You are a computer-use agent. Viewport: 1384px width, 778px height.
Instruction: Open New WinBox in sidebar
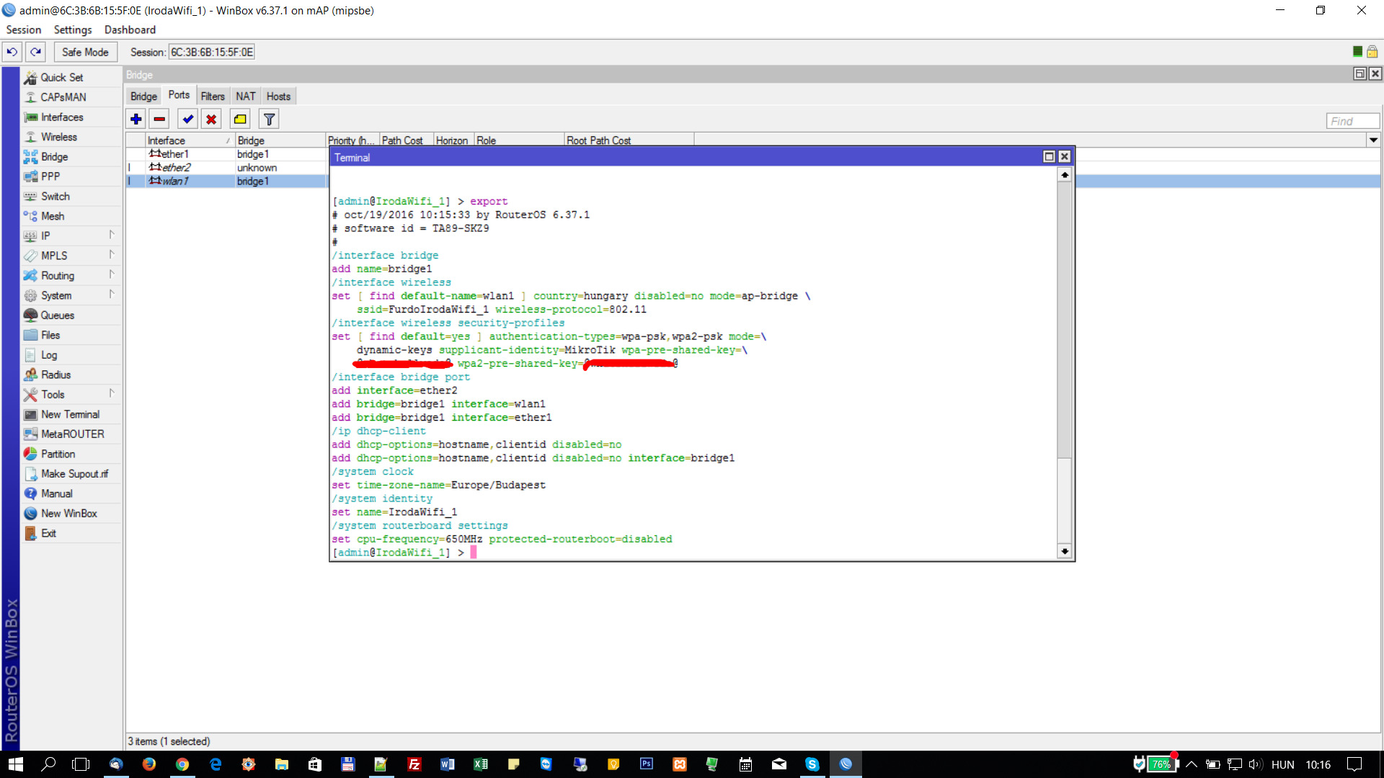pos(68,514)
